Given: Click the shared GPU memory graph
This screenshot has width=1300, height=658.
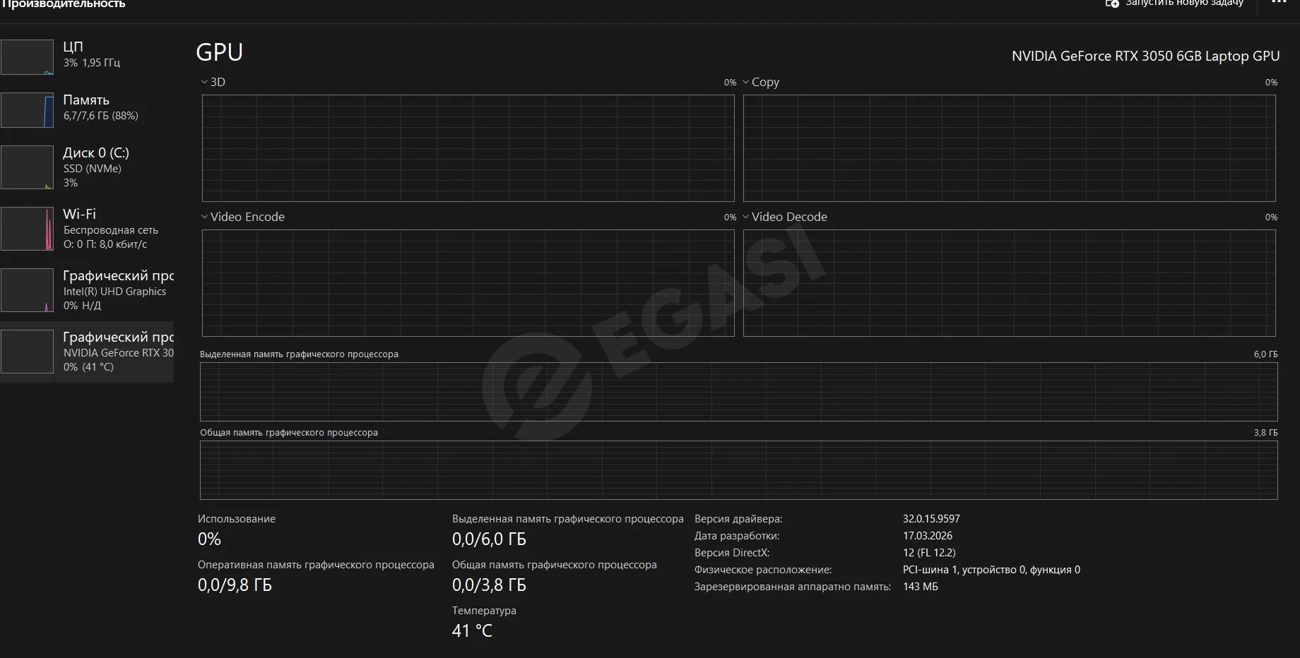Looking at the screenshot, I should point(739,470).
